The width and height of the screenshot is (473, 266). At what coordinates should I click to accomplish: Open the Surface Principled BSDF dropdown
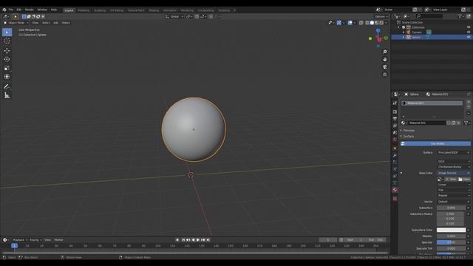pos(454,153)
